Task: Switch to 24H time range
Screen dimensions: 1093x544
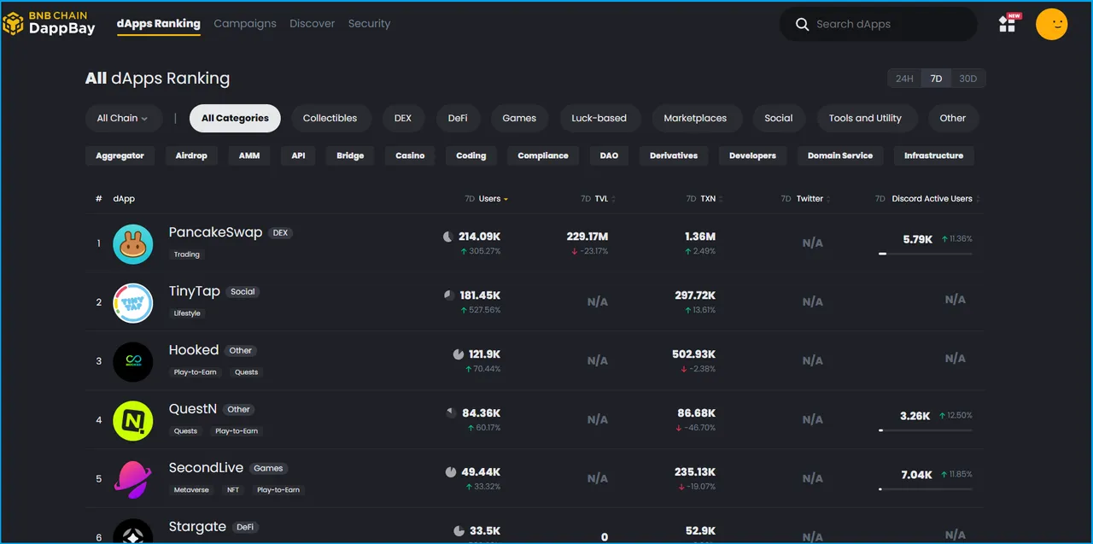Action: (904, 79)
